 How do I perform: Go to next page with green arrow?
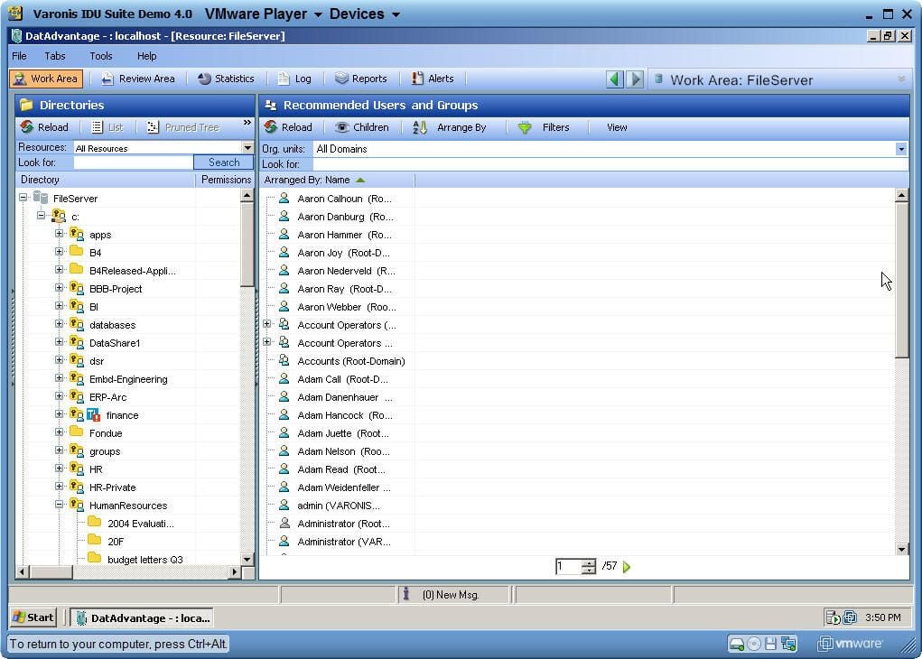(626, 567)
